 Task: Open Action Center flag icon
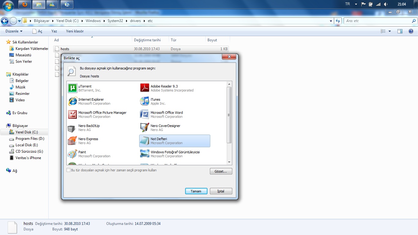[364, 4]
